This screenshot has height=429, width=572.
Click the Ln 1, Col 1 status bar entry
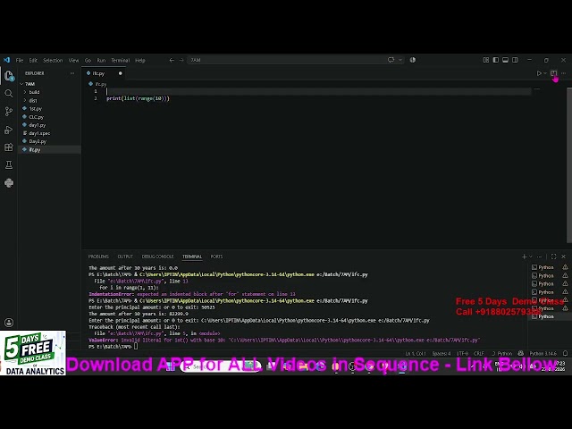(415, 354)
